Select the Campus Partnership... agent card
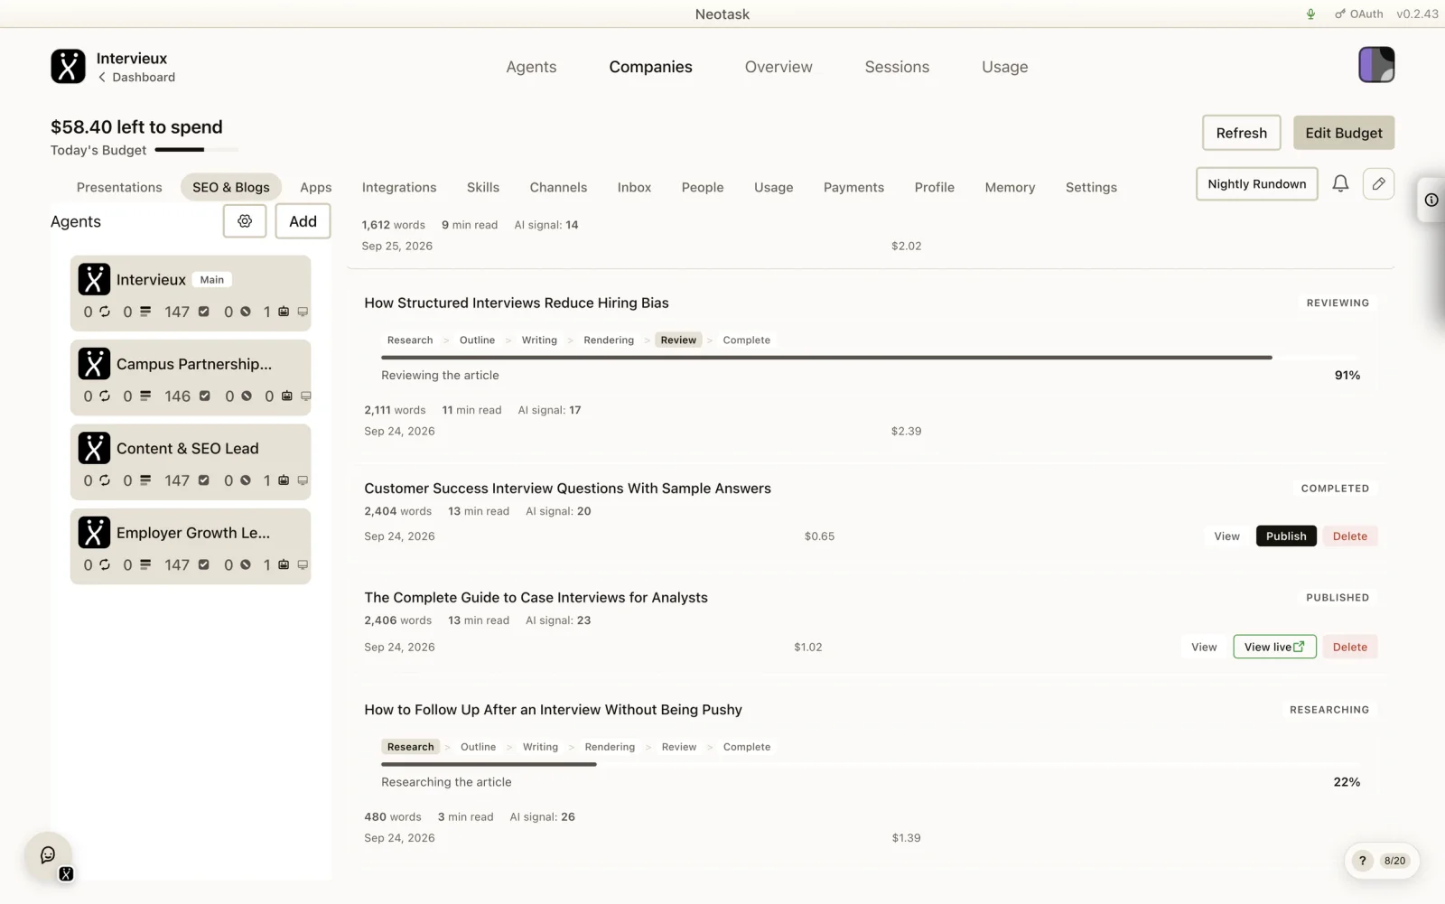1445x904 pixels. (191, 377)
